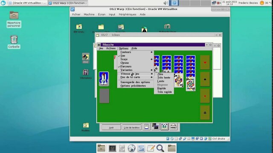Select Très lente game speed
The height and width of the screenshot is (153, 273).
[164, 78]
